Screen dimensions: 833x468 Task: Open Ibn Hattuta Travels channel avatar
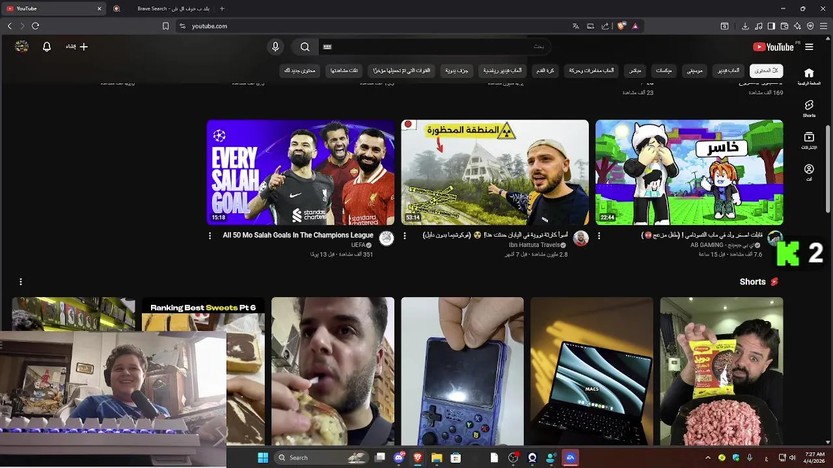pos(580,238)
